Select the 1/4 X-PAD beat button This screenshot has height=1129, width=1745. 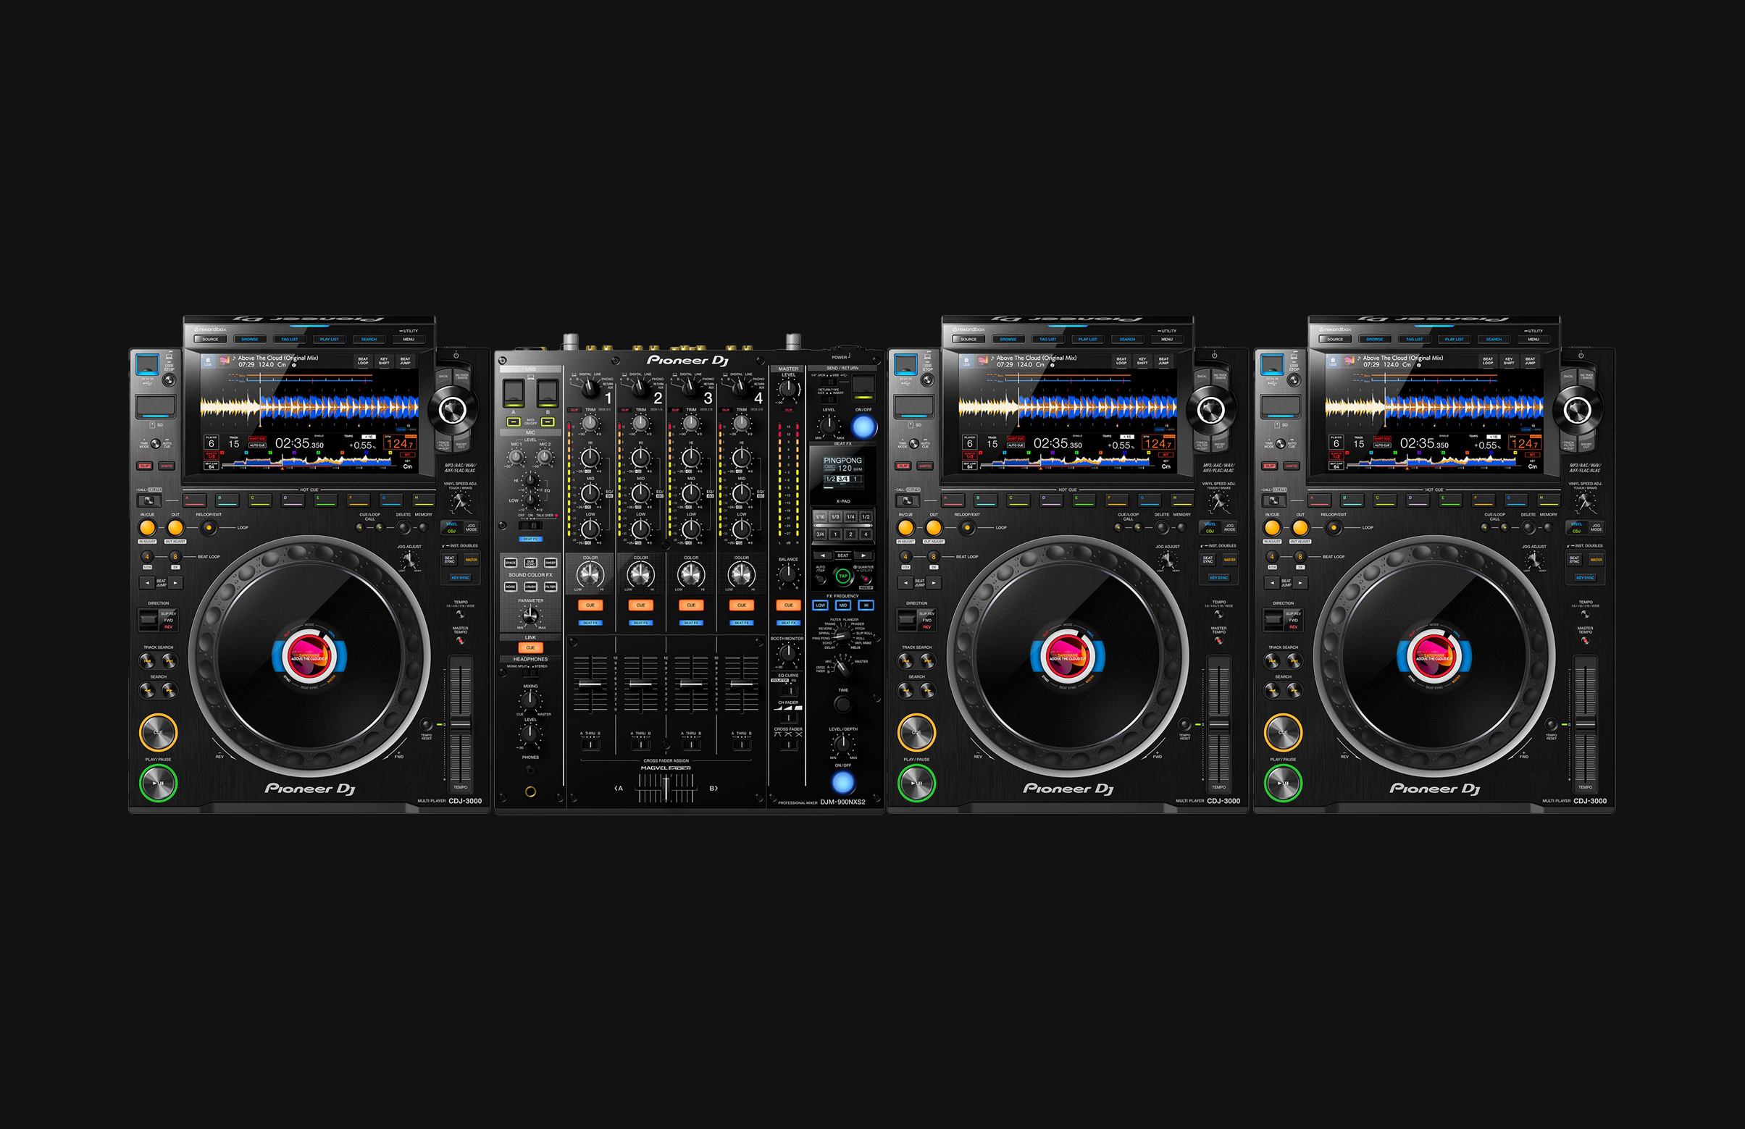850,517
